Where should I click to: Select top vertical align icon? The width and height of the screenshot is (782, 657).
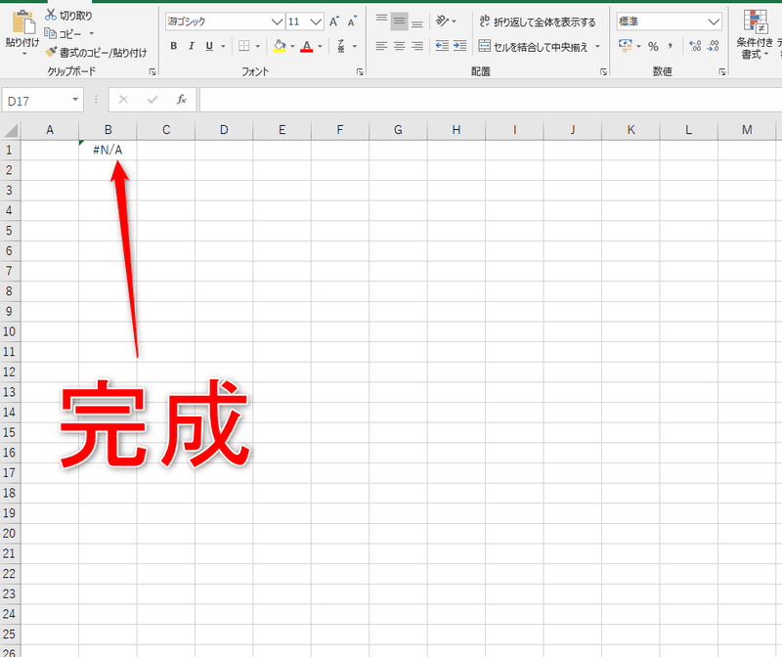[381, 21]
